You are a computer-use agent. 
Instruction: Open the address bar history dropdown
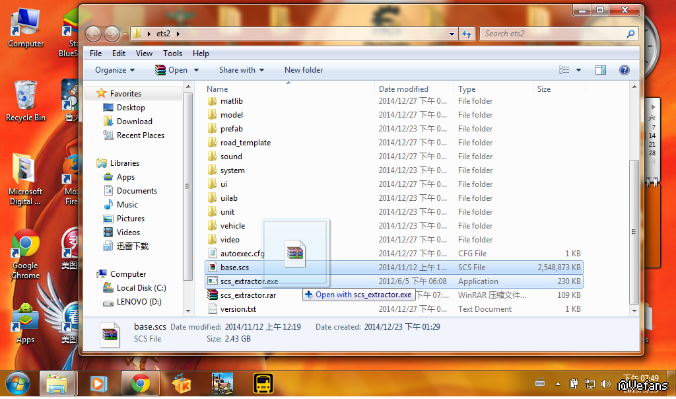click(452, 34)
